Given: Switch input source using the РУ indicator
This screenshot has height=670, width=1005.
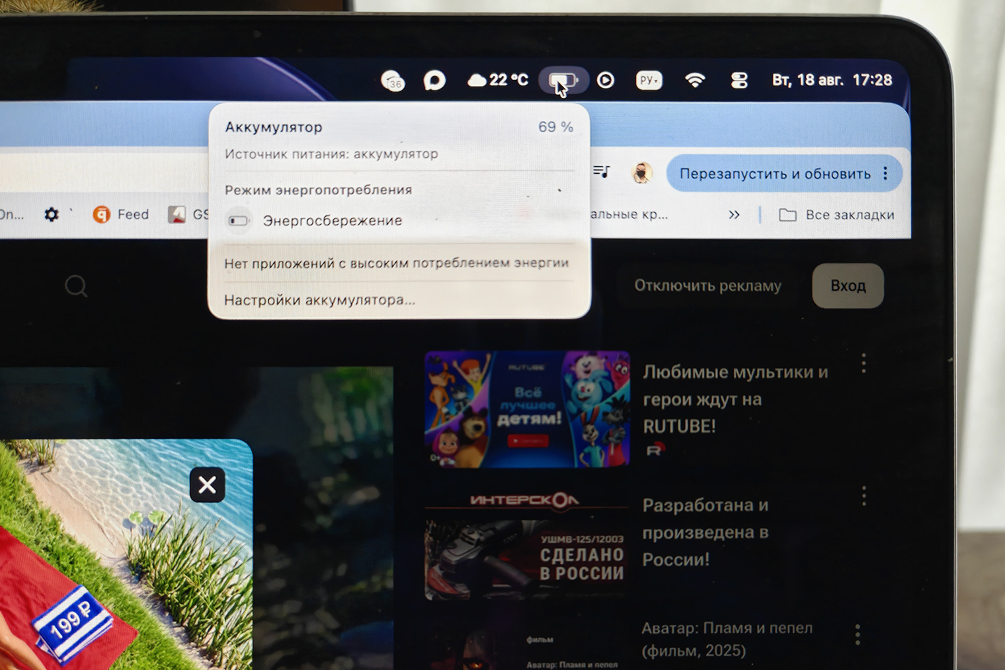Looking at the screenshot, I should tap(649, 80).
